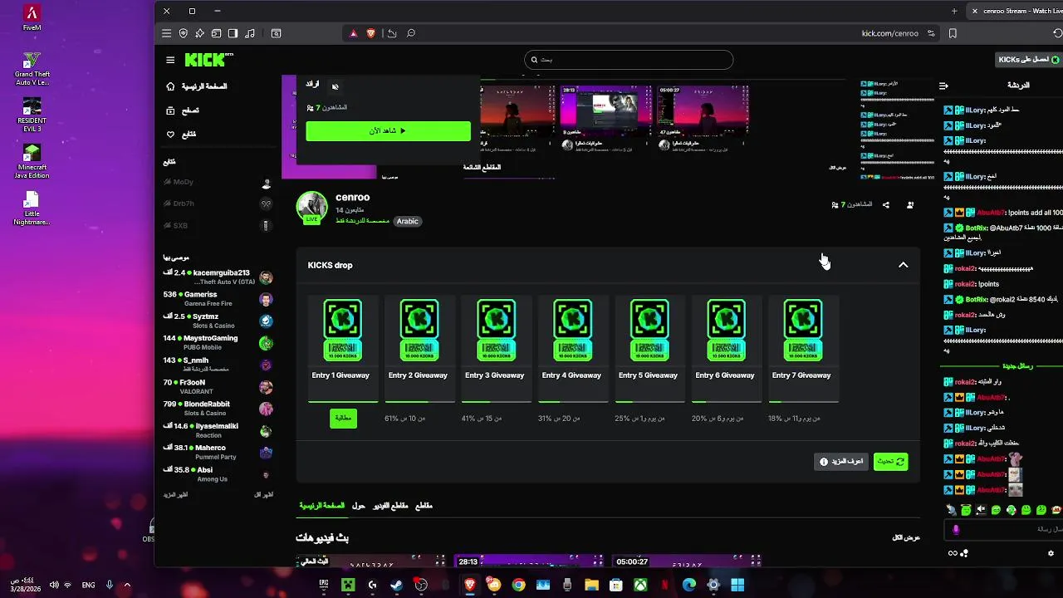Click the Brave Rewards triangle icon
The width and height of the screenshot is (1063, 598).
(x=353, y=33)
